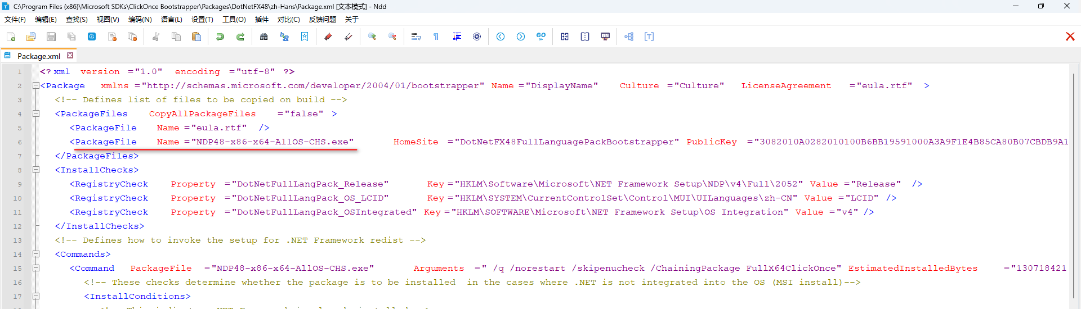
Task: Click the Close current file icon
Action: (x=112, y=37)
